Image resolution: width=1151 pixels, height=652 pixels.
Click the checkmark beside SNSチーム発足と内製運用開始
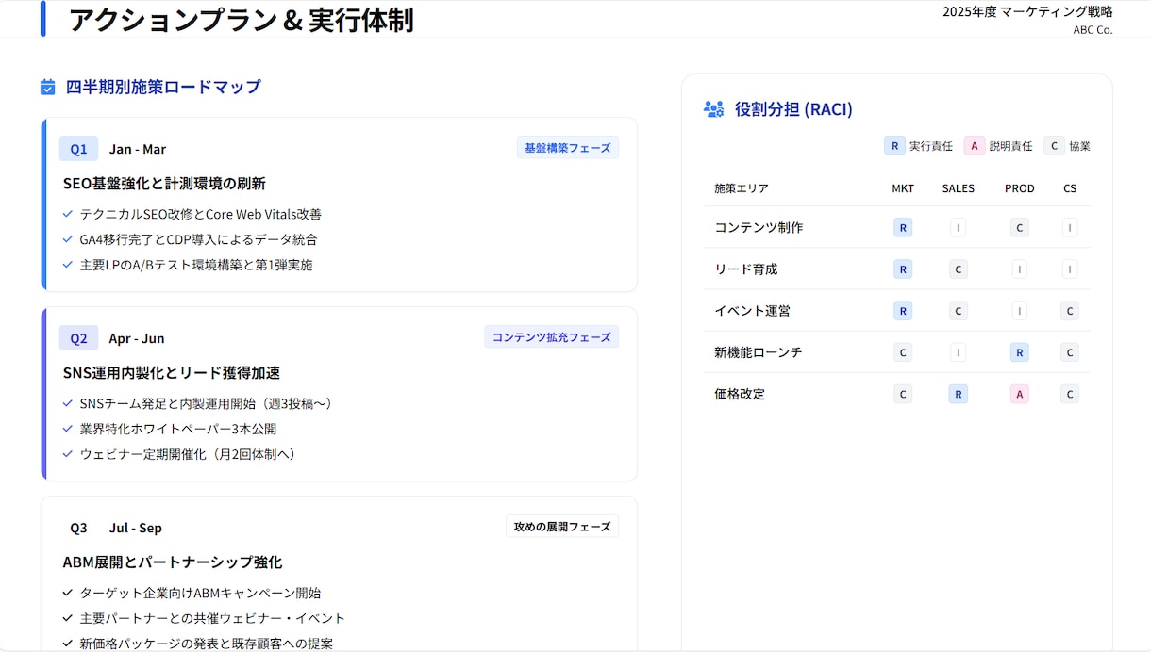pyautogui.click(x=68, y=403)
